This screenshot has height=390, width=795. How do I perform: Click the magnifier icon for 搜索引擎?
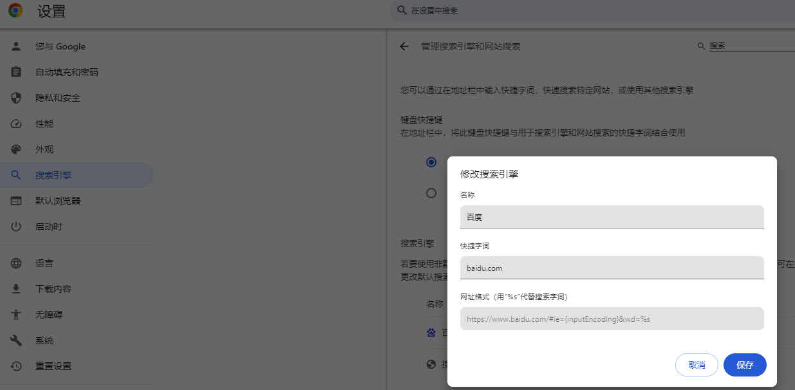pyautogui.click(x=17, y=175)
